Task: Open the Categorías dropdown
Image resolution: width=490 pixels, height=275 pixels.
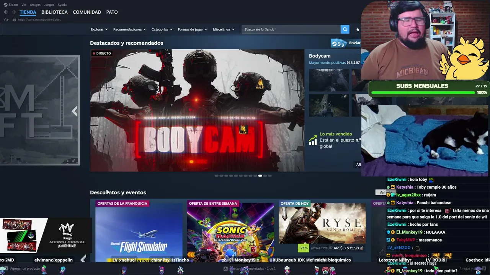Action: [x=162, y=29]
